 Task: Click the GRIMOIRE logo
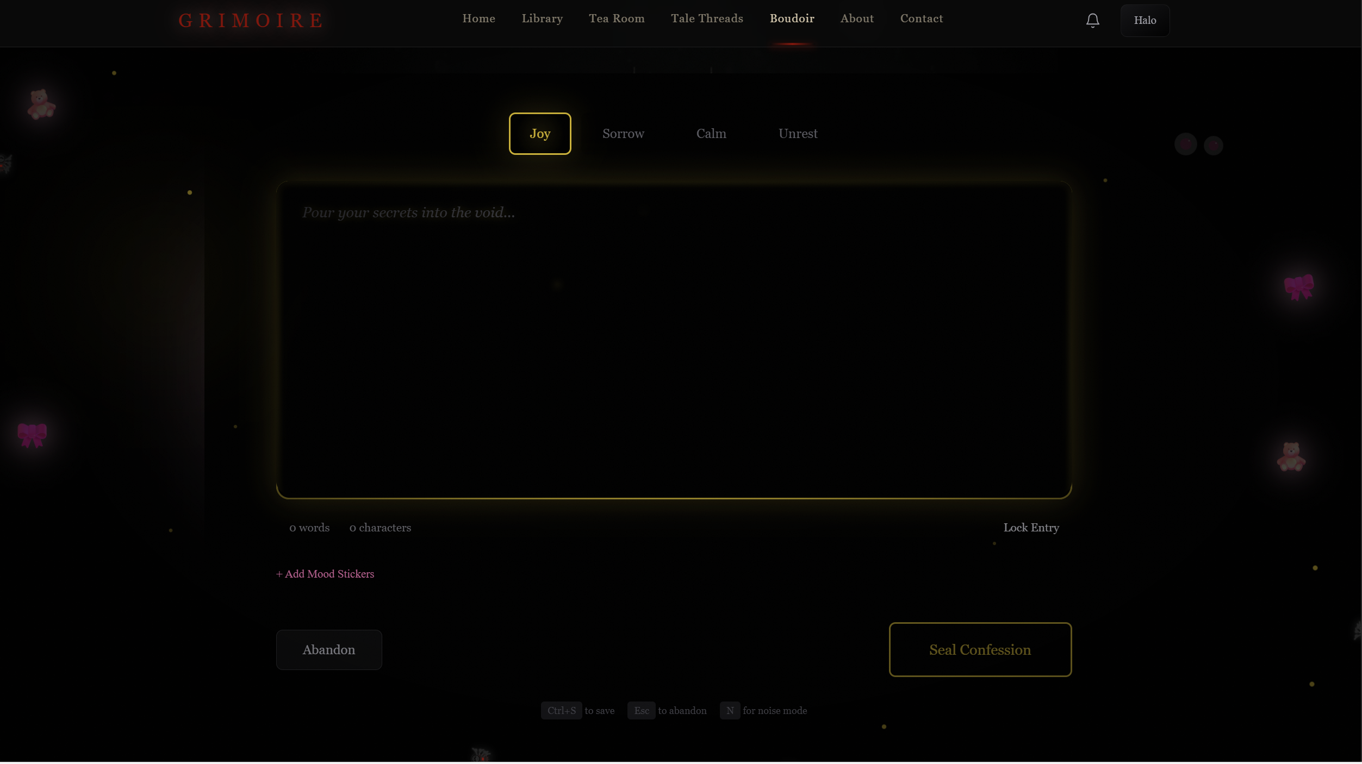tap(251, 21)
